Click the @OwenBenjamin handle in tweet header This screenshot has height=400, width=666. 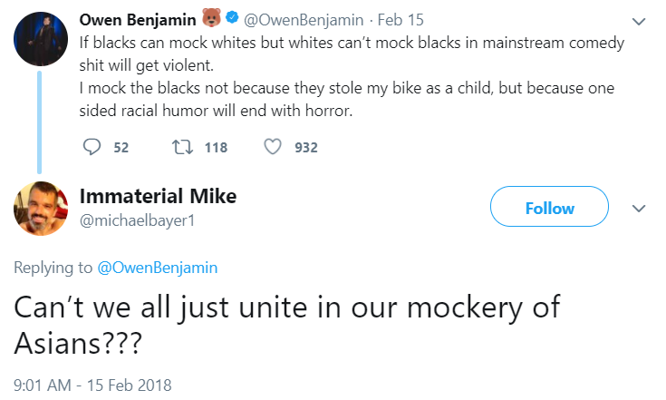[304, 20]
